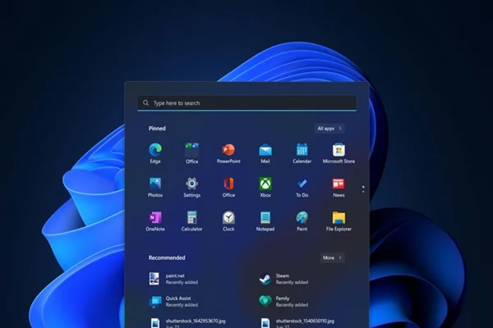Launch OneNote from pinned apps
The image size is (493, 328).
155,217
